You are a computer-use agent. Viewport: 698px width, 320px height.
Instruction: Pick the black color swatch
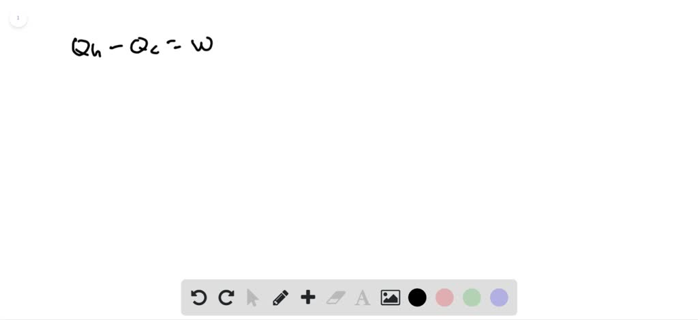(417, 298)
